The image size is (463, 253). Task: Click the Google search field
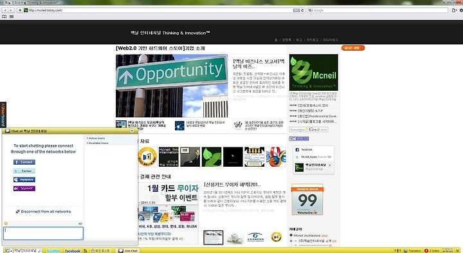[x=377, y=10]
